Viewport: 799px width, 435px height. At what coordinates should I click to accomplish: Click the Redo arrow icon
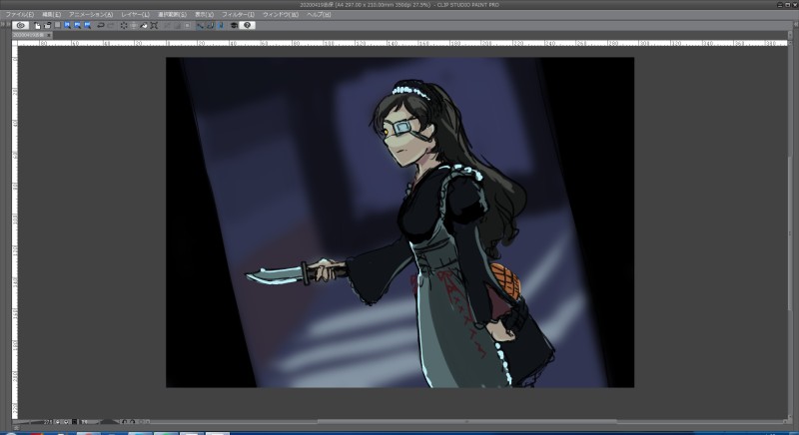[x=111, y=25]
